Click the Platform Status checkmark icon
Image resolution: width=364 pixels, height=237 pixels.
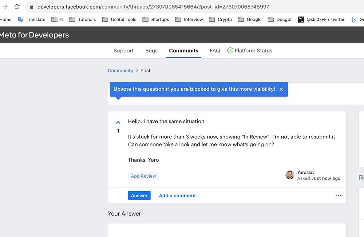point(230,51)
